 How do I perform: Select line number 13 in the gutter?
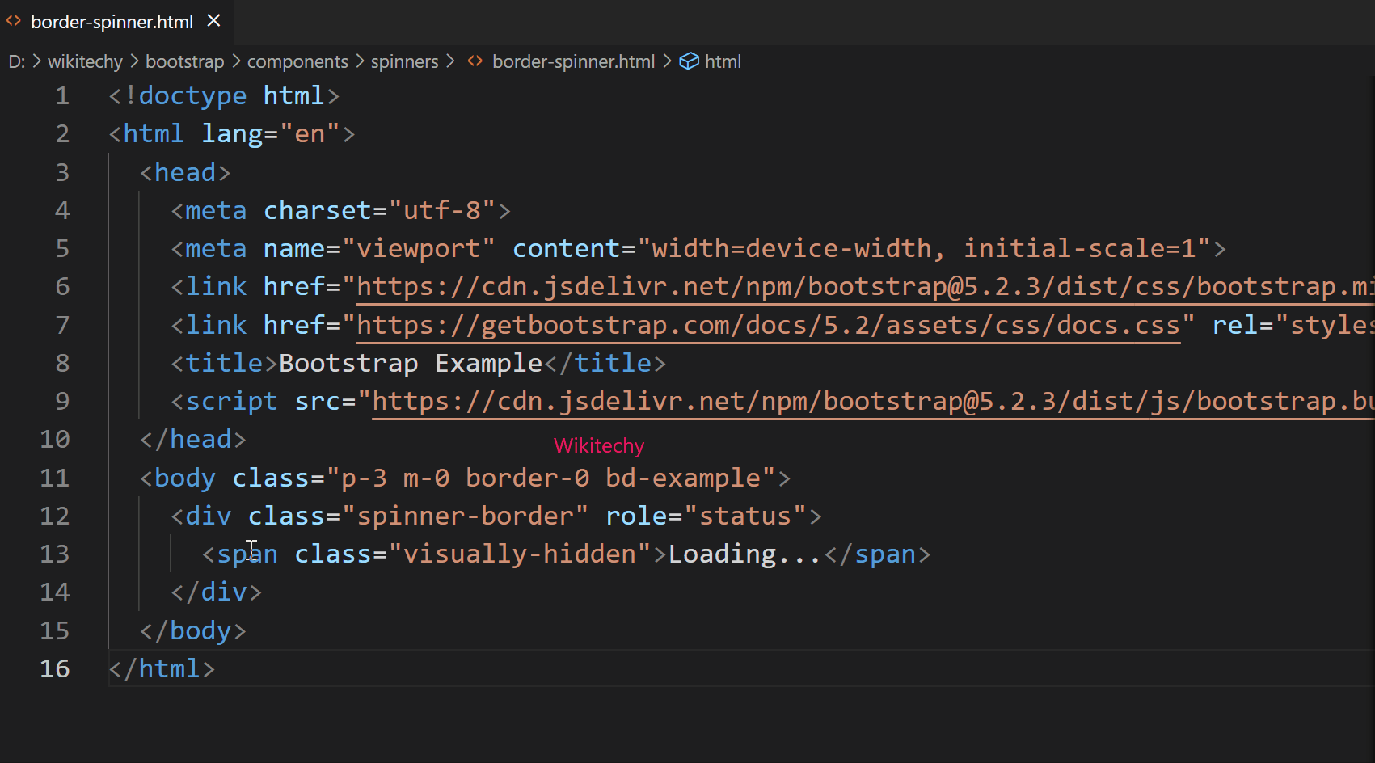click(x=54, y=554)
